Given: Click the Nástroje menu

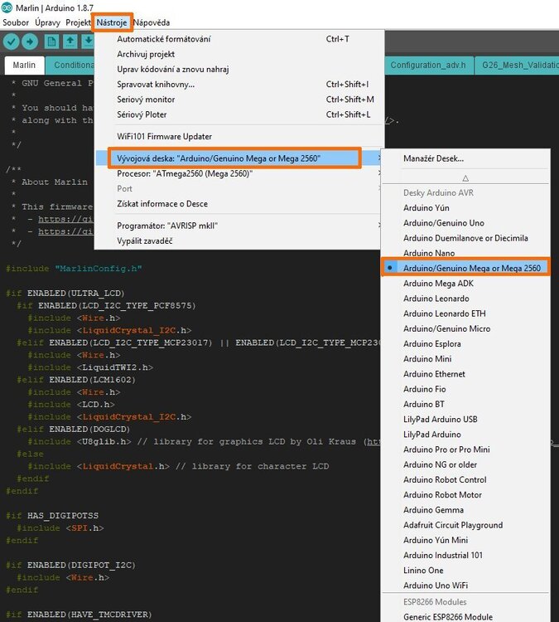Looking at the screenshot, I should [112, 22].
